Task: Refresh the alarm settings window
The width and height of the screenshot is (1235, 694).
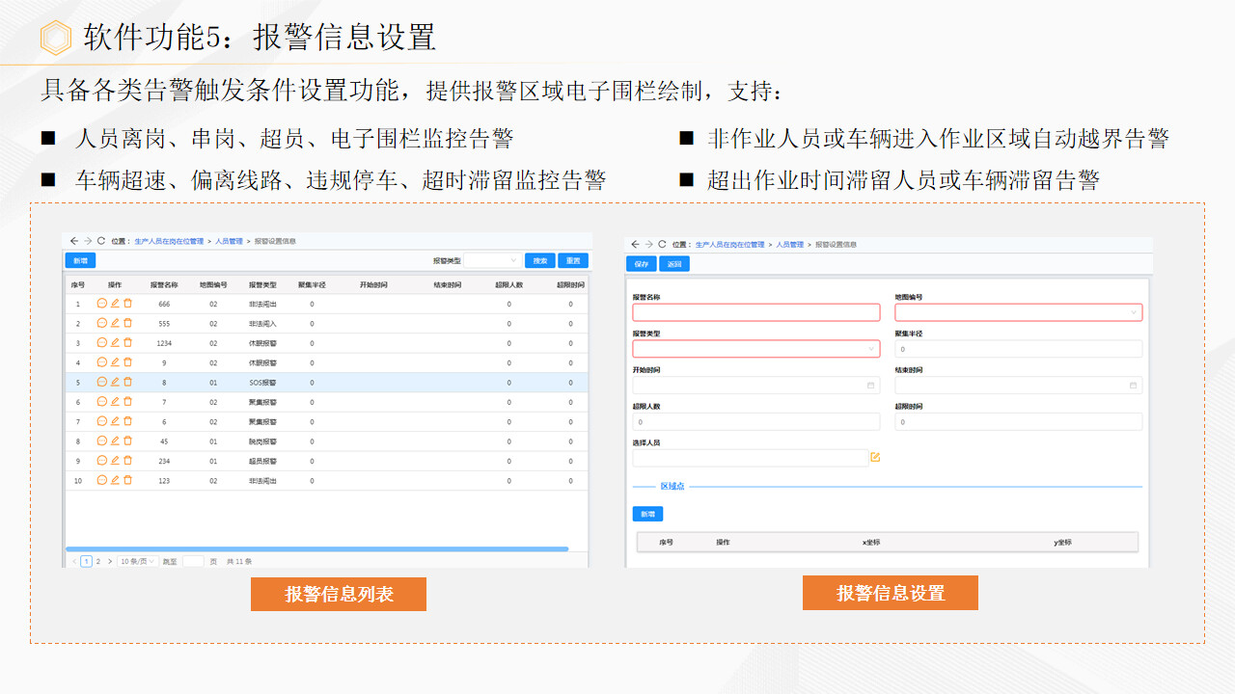Action: (662, 245)
